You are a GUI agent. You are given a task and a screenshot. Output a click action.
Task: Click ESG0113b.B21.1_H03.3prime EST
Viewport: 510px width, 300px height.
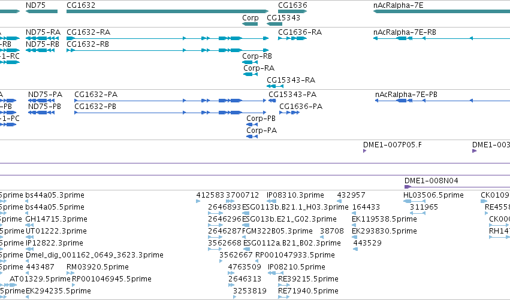click(x=246, y=213)
